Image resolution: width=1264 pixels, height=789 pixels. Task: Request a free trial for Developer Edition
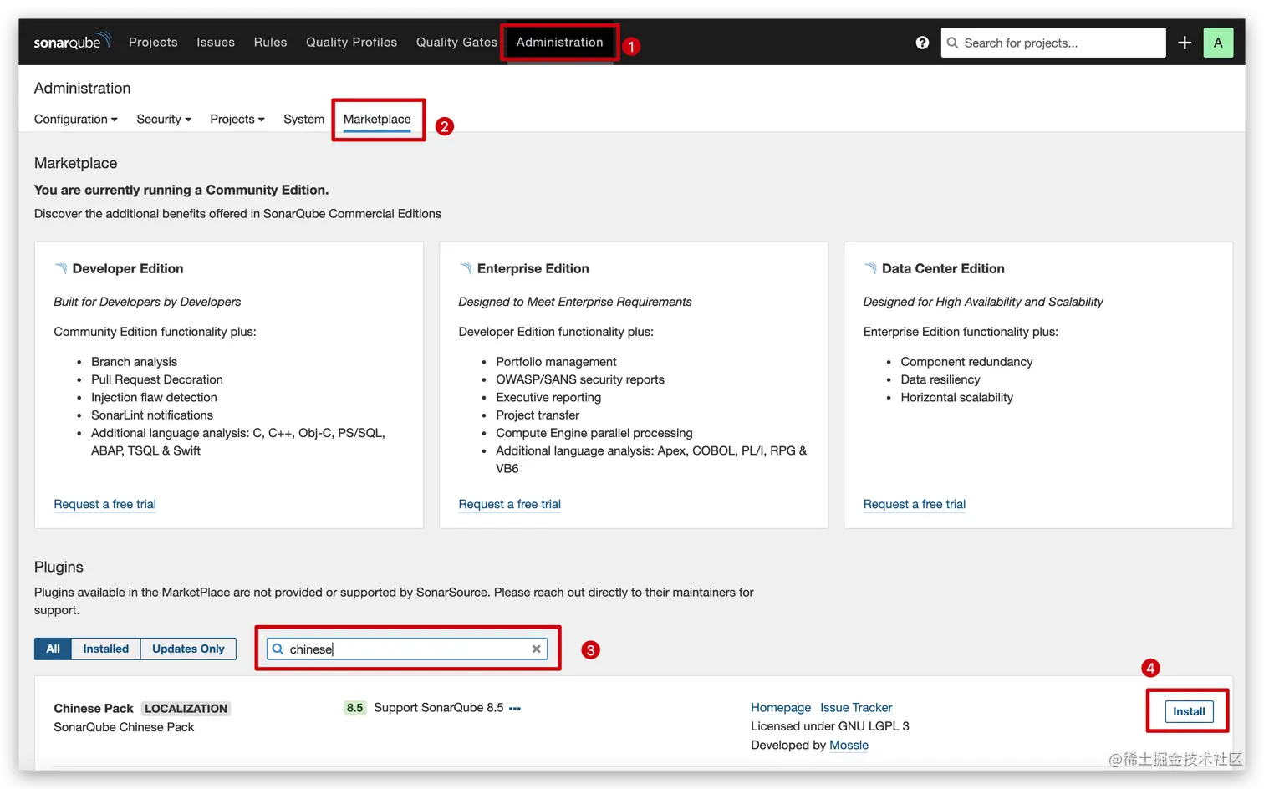click(x=104, y=504)
